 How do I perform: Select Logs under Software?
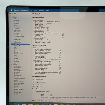(x=15, y=80)
